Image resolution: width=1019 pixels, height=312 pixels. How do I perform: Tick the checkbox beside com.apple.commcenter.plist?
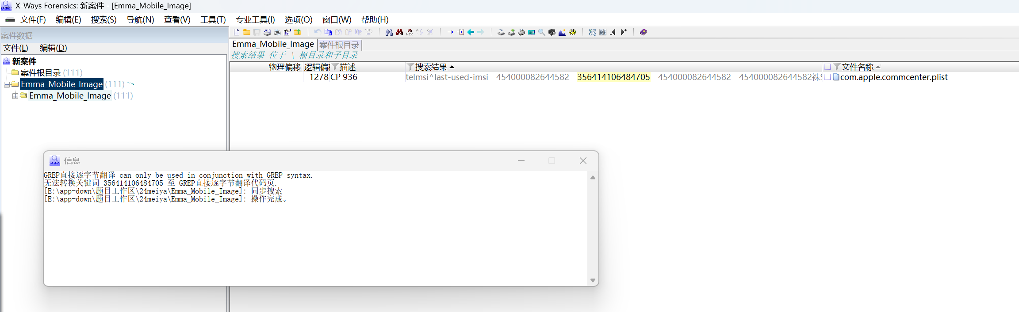(827, 77)
